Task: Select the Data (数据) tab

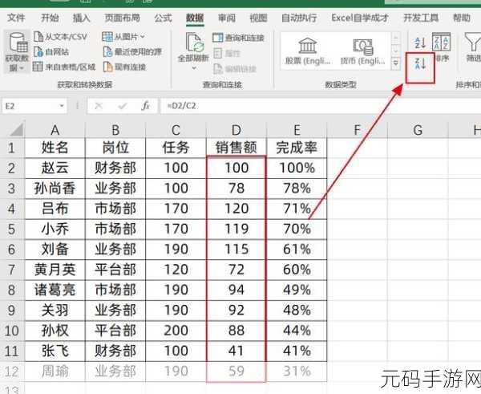Action: pos(195,18)
